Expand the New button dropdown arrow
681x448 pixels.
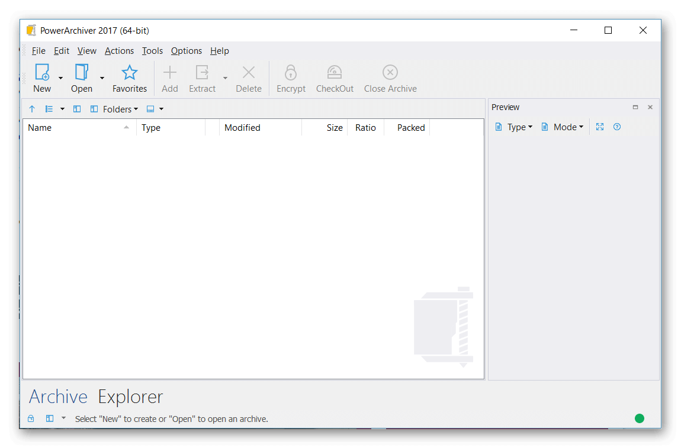point(60,78)
